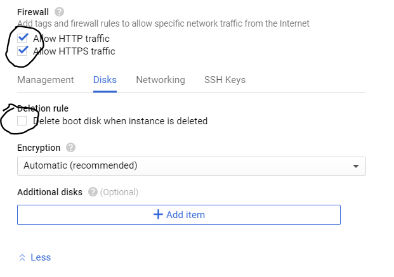
Task: Open the Encryption dropdown menu
Action: click(x=190, y=166)
